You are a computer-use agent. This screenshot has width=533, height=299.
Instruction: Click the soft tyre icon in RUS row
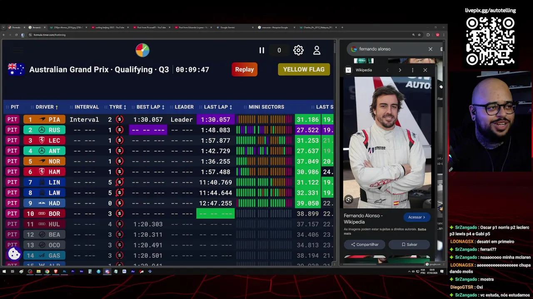(120, 130)
